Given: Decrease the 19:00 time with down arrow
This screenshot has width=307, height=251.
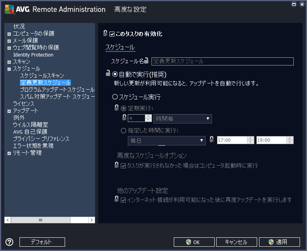Looking at the screenshot, I should (x=289, y=142).
